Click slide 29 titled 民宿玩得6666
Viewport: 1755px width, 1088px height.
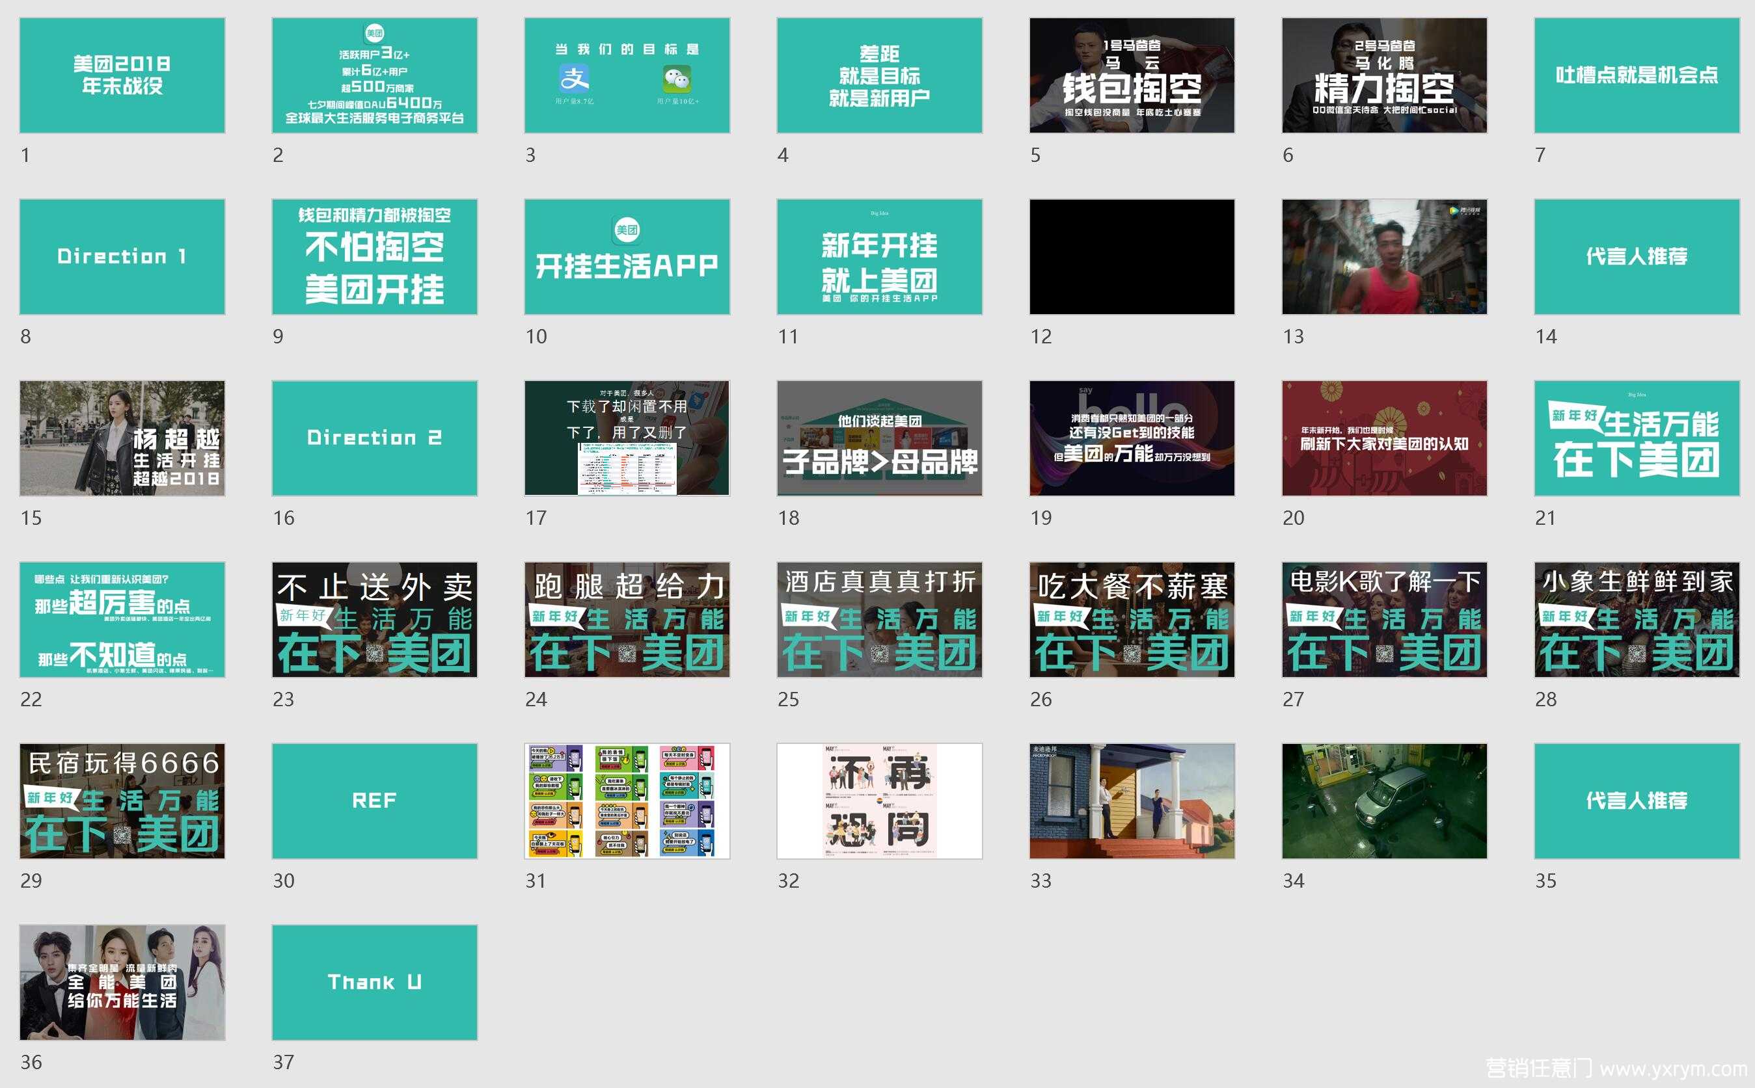coord(122,801)
